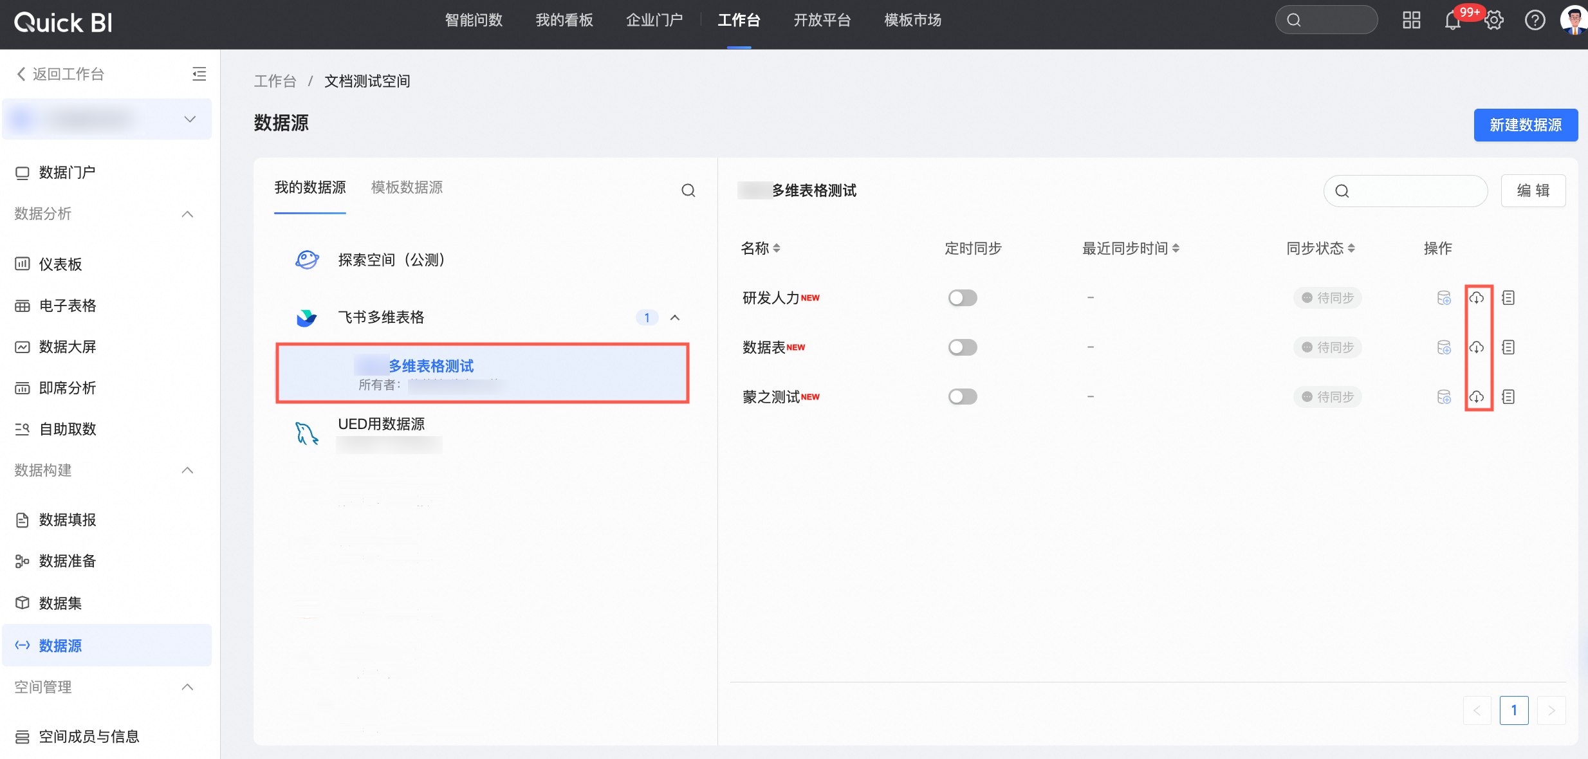Viewport: 1588px width, 759px height.
Task: Focus the top bar global search box
Action: (x=1326, y=20)
